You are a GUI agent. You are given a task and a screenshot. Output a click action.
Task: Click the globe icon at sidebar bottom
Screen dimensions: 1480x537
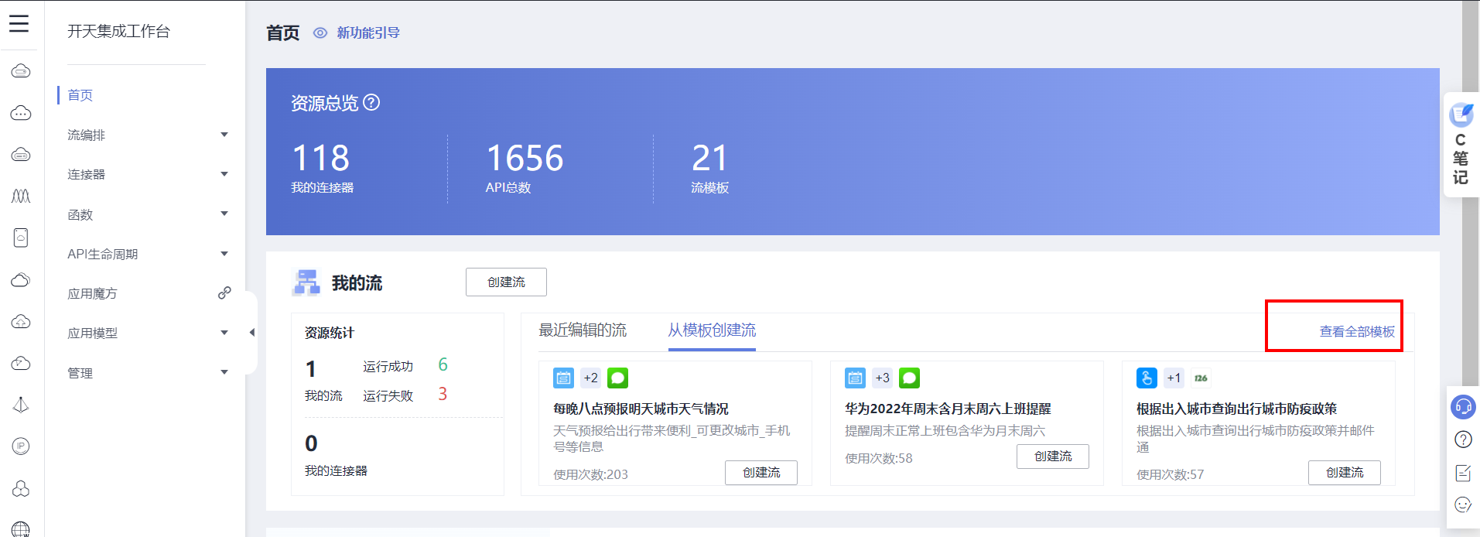coord(21,529)
